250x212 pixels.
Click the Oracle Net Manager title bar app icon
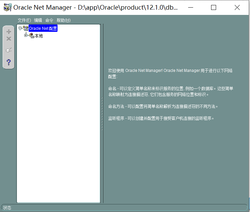click(x=8, y=7)
